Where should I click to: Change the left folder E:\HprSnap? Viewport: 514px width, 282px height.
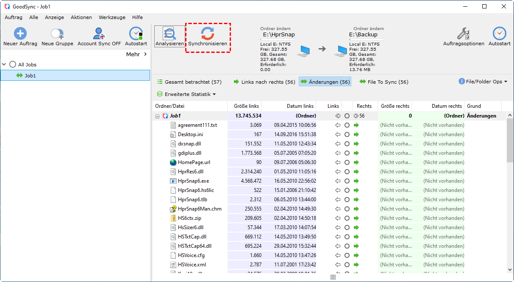coord(278,35)
